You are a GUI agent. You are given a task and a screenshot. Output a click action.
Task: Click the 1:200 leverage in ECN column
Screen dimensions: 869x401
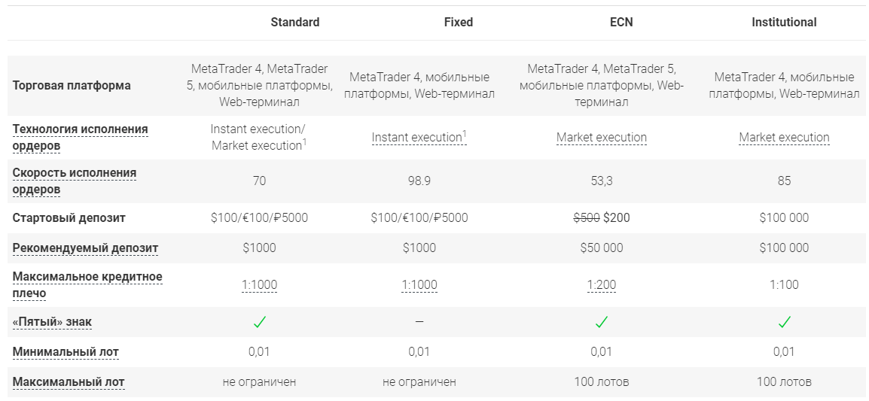tap(601, 285)
